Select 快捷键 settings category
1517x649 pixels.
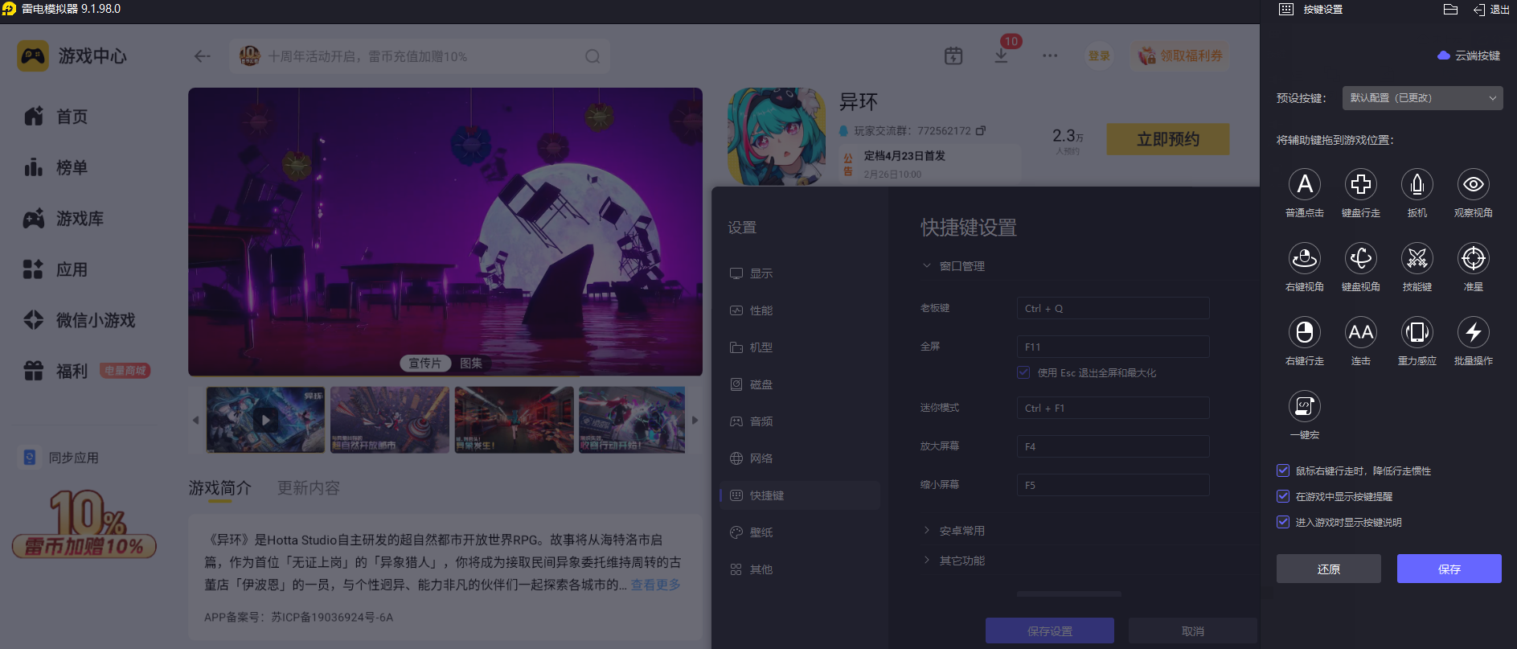pos(800,495)
